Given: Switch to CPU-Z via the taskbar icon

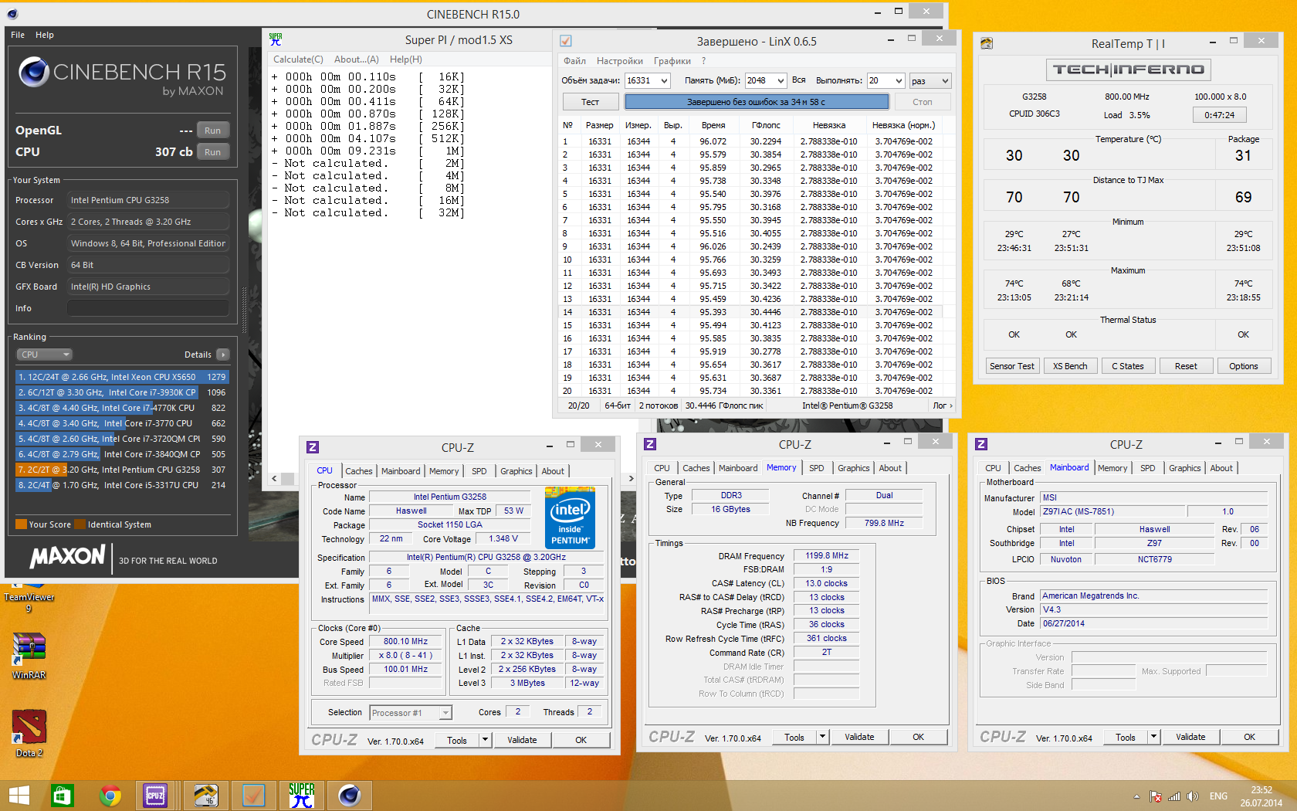Looking at the screenshot, I should click(x=155, y=796).
